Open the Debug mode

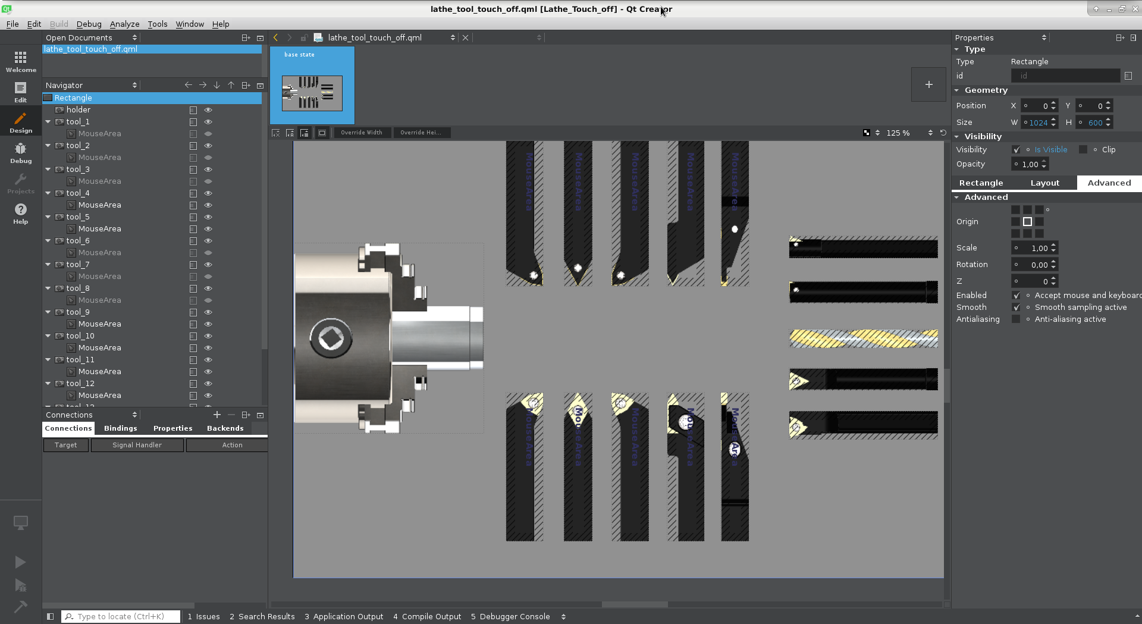coord(21,152)
